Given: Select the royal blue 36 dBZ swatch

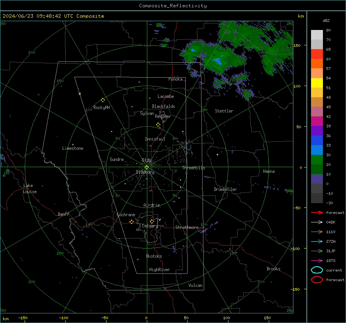Looking at the screenshot, I should point(317,140).
